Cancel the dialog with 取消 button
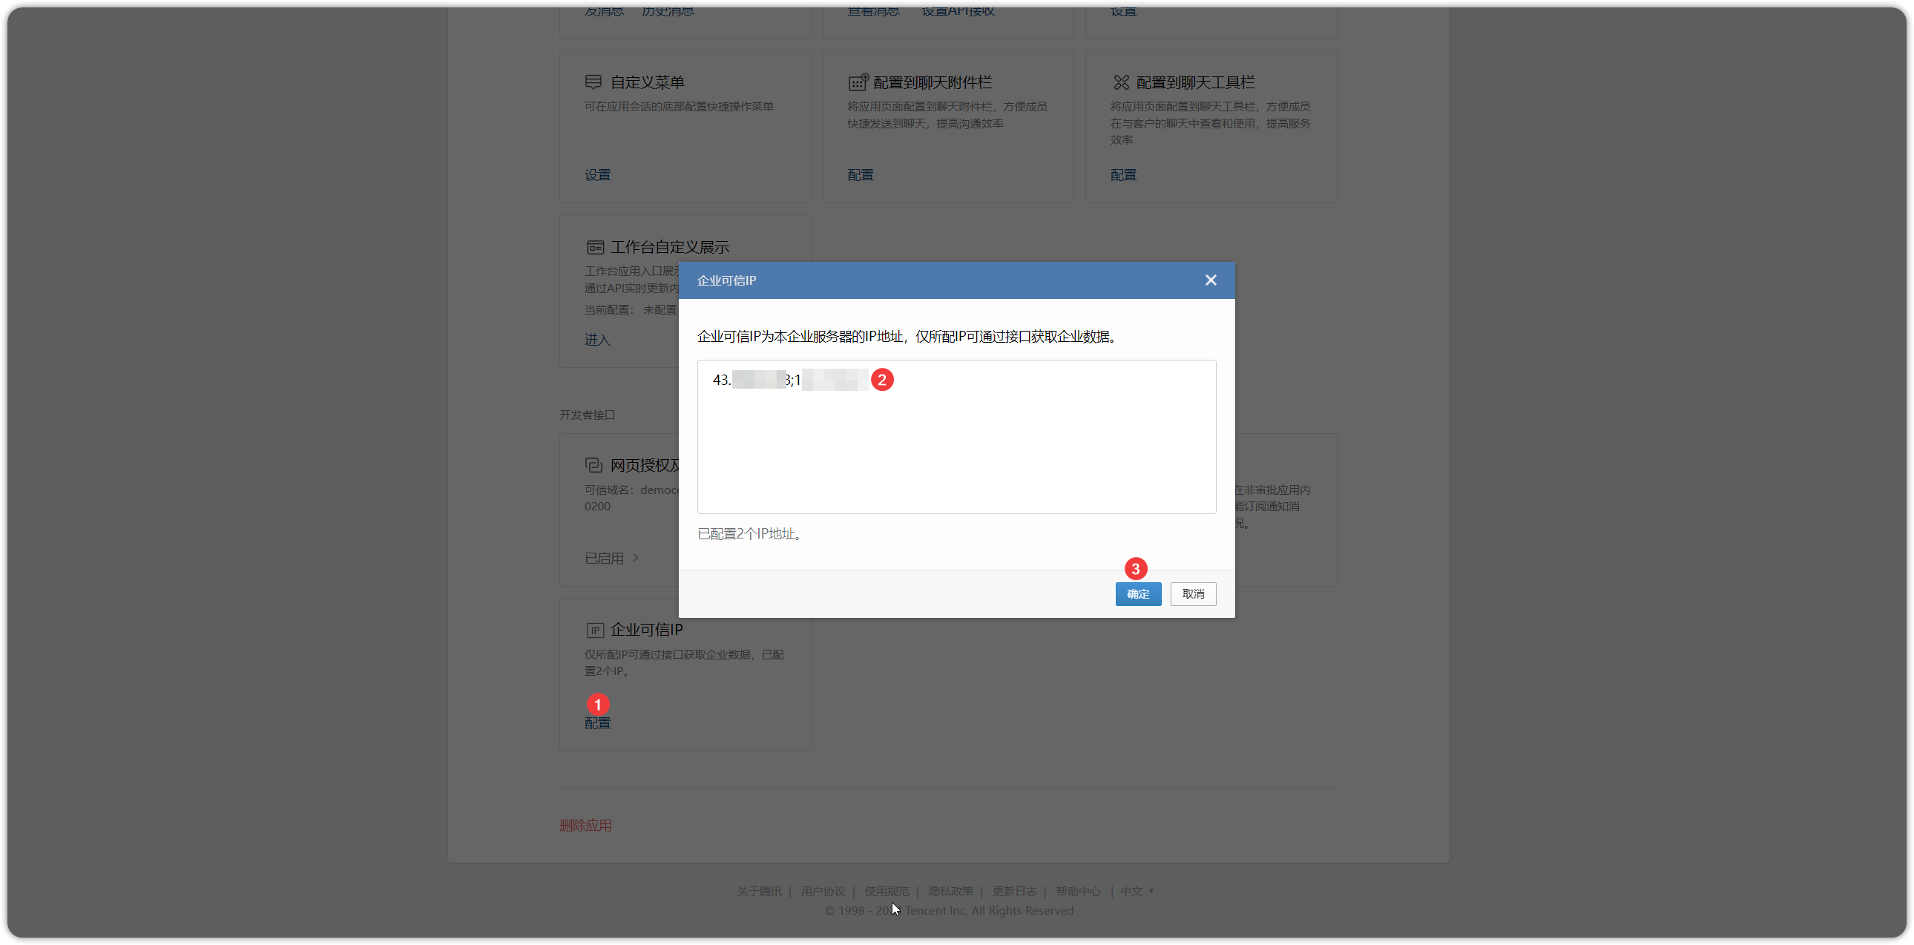The height and width of the screenshot is (945, 1914). pyautogui.click(x=1192, y=593)
